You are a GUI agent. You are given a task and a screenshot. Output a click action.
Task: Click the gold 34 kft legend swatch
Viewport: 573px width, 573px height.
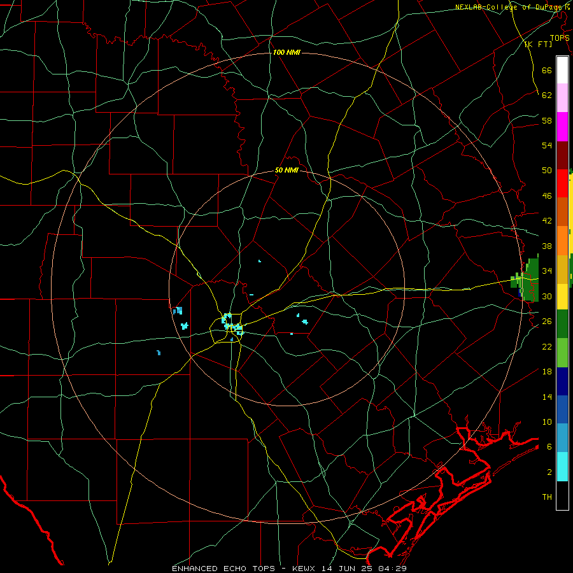click(562, 269)
